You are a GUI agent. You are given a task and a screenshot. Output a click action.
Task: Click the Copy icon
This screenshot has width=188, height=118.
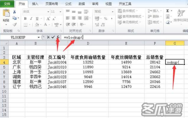(x=15, y=18)
